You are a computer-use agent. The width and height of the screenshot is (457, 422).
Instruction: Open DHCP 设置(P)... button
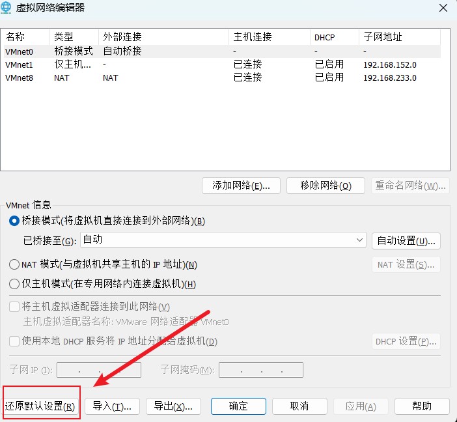click(x=406, y=341)
